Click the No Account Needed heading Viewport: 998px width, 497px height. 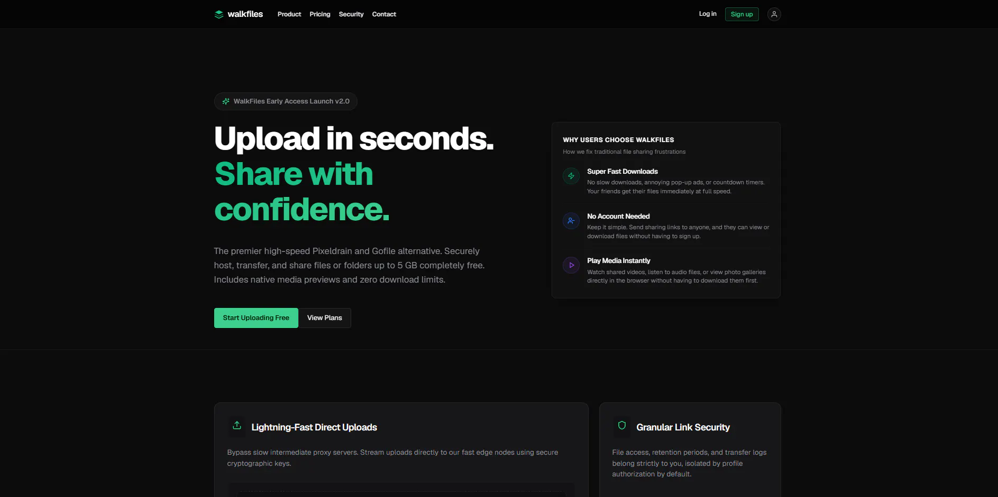point(618,217)
